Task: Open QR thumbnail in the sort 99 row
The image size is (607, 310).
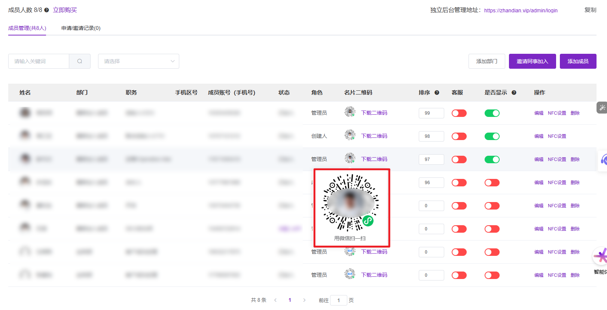Action: point(350,112)
